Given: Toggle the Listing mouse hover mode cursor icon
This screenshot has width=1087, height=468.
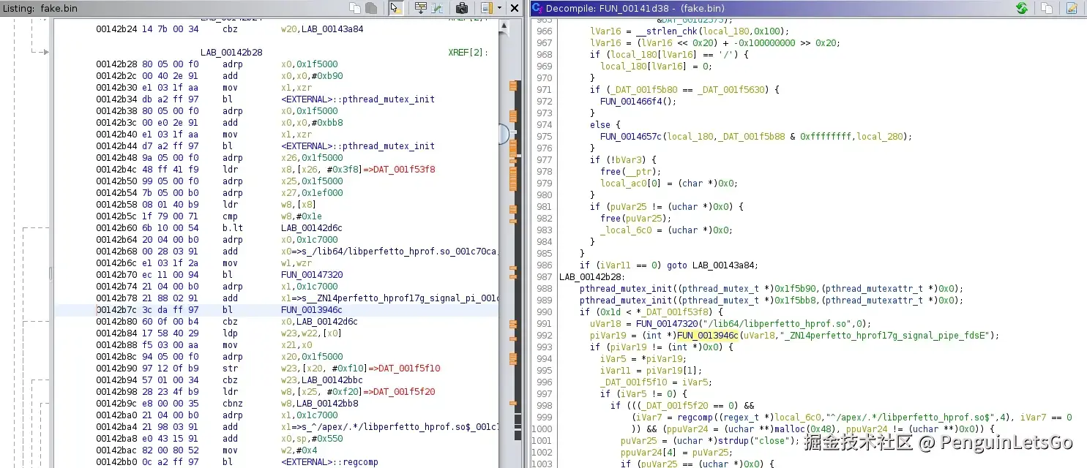Looking at the screenshot, I should [395, 8].
